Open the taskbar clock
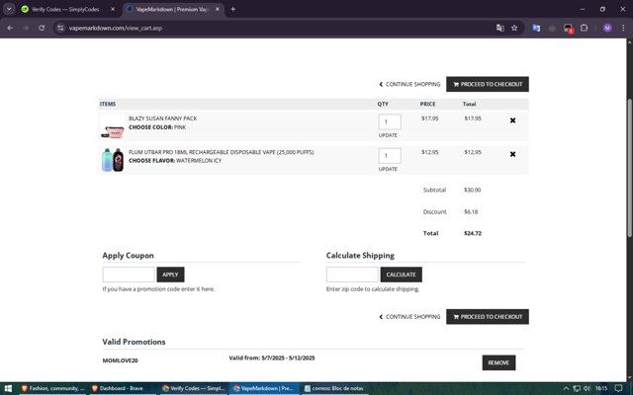Screen dimensions: 633x395 point(601,388)
